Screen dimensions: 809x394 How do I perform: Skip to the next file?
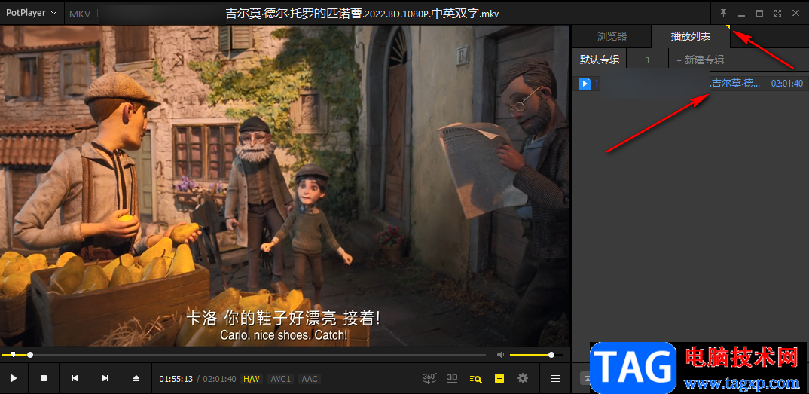105,378
